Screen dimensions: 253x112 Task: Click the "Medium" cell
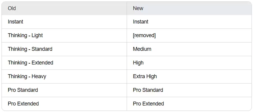coord(189,49)
